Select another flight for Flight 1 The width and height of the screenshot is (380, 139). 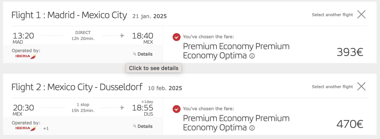point(332,15)
